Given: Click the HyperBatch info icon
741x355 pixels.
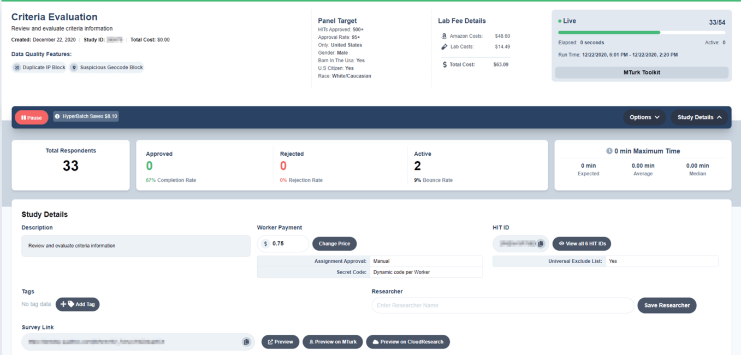Looking at the screenshot, I should click(x=57, y=116).
